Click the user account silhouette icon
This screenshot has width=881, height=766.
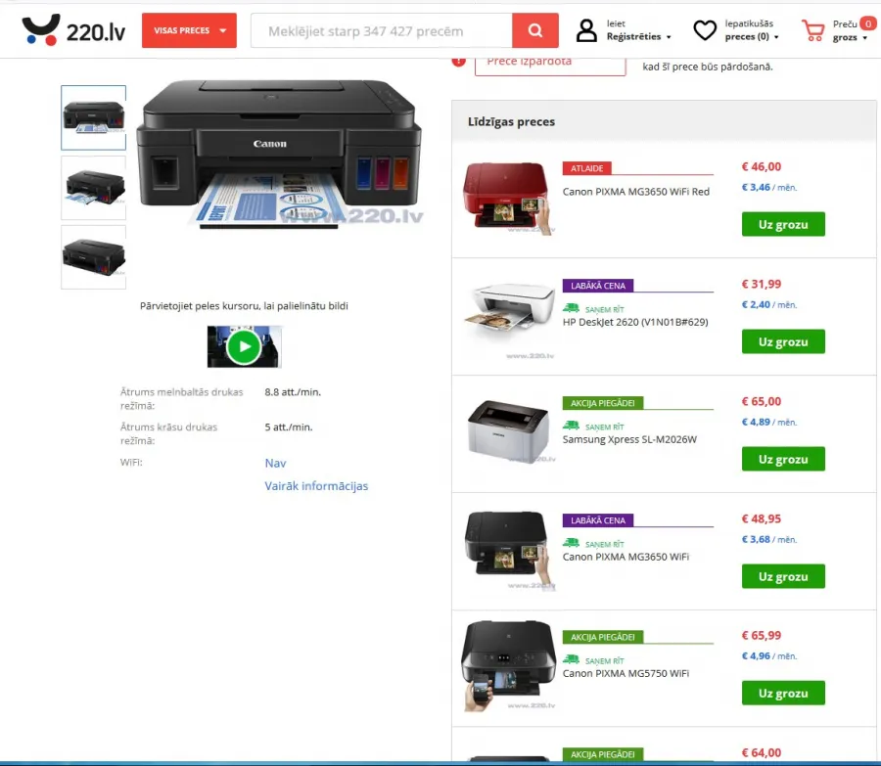pos(586,30)
